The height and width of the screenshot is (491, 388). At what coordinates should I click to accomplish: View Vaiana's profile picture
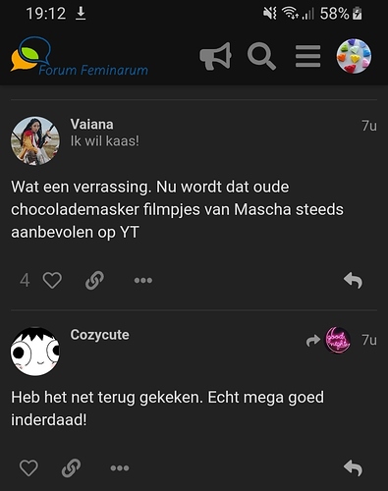35,140
